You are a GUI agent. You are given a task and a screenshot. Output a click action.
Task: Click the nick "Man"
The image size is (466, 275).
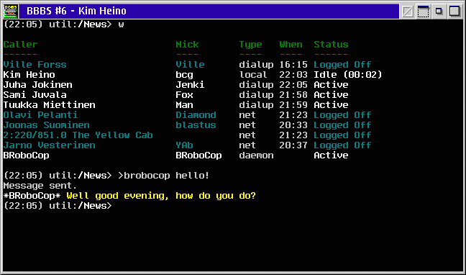pos(184,105)
